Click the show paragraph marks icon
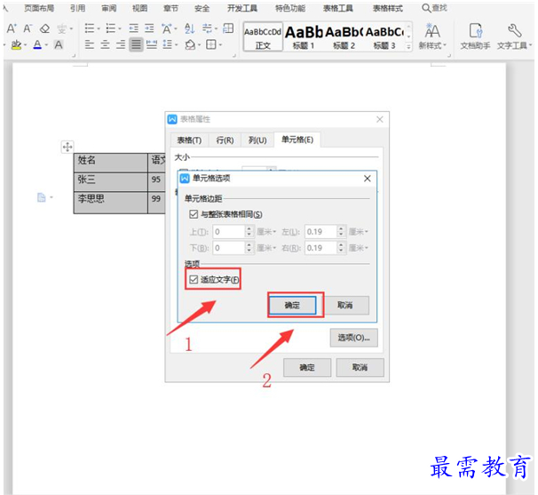Image resolution: width=538 pixels, height=495 pixels. coord(207,28)
